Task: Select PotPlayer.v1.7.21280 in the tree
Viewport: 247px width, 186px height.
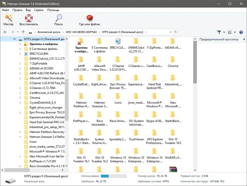Action: tap(43, 161)
